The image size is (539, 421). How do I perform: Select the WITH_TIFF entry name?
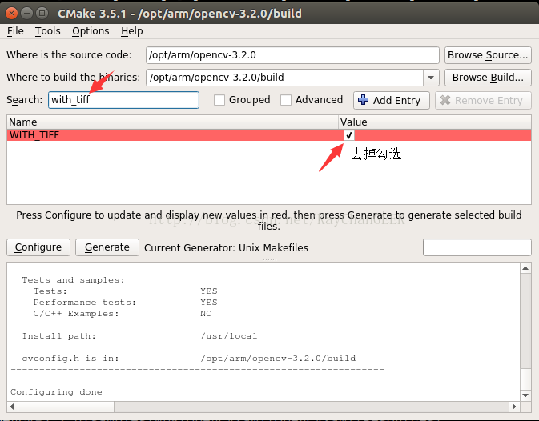34,135
